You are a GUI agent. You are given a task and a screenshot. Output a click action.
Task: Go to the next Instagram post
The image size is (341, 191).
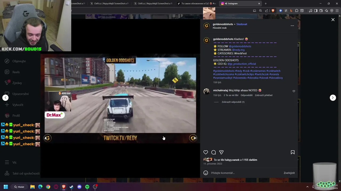pyautogui.click(x=333, y=98)
